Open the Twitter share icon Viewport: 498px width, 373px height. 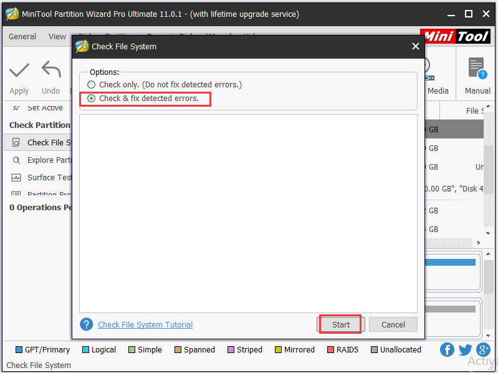pos(465,350)
